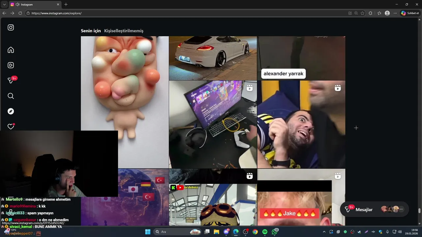Open the gaming laptop desk reel
The width and height of the screenshot is (422, 237).
[213, 124]
